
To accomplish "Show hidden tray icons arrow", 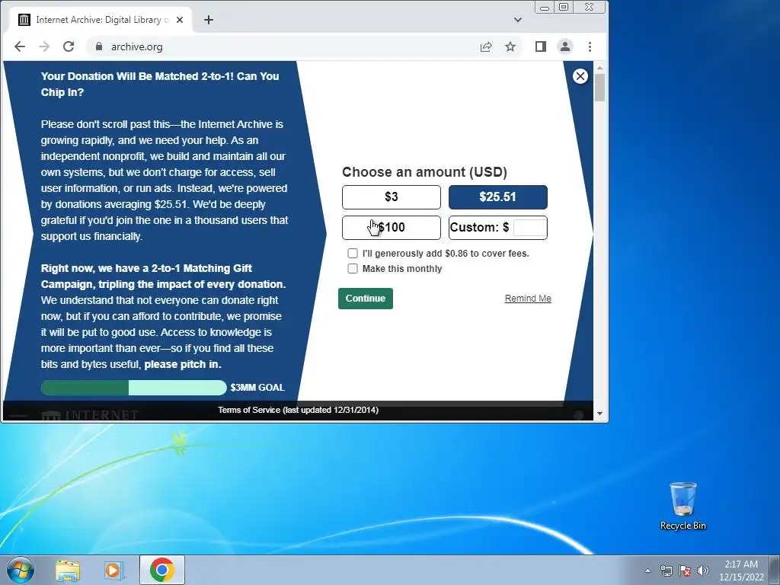I will point(647,571).
